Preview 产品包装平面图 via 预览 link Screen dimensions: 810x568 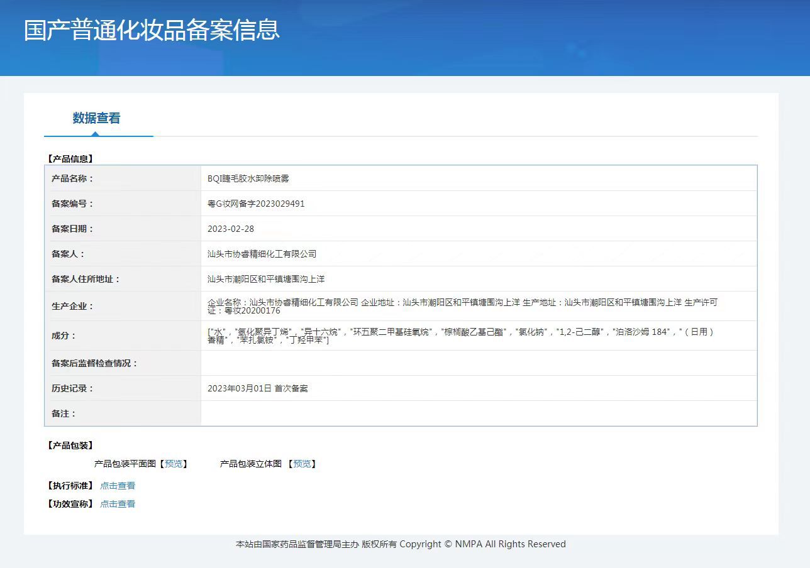pyautogui.click(x=174, y=464)
